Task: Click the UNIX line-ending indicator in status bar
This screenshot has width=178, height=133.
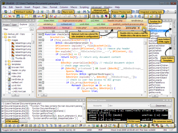Action: 89,130
